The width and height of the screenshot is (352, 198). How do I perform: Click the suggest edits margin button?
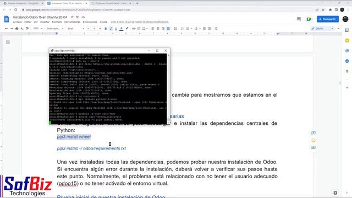click(313, 147)
